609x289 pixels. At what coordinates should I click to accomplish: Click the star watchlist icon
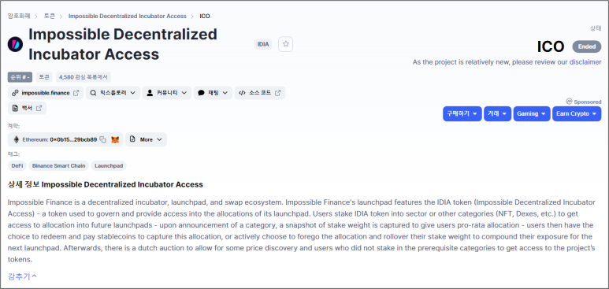285,44
